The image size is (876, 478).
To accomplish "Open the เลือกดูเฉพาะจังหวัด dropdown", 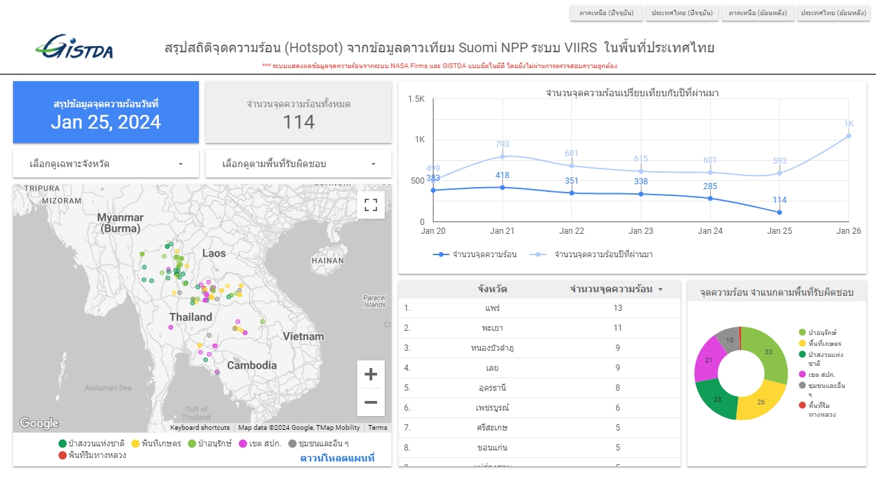I will pyautogui.click(x=106, y=164).
